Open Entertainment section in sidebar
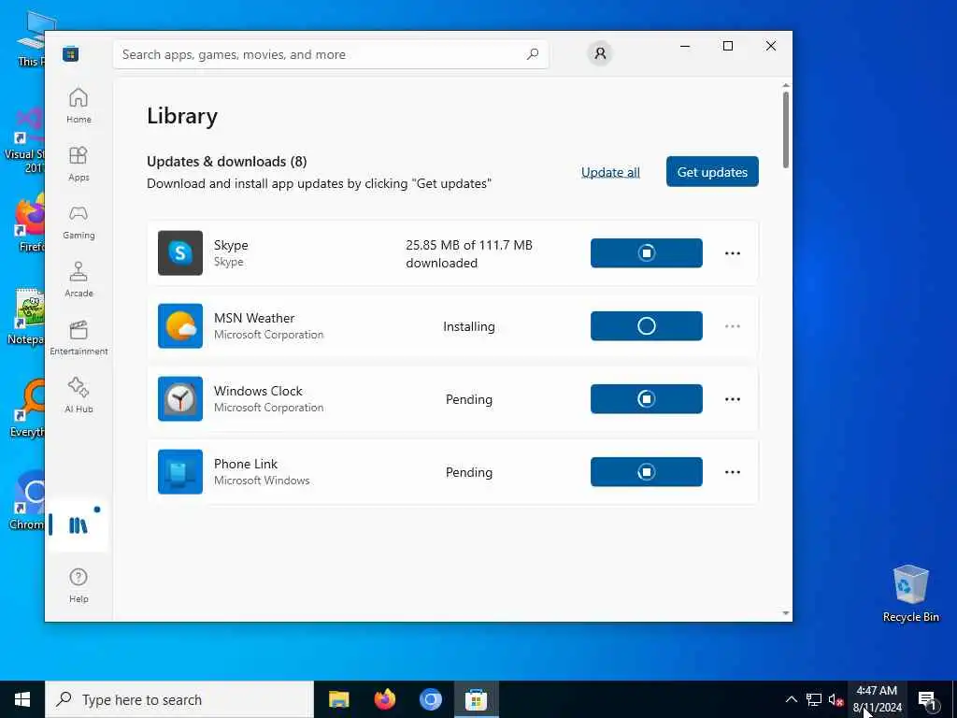This screenshot has height=718, width=957. (x=79, y=338)
